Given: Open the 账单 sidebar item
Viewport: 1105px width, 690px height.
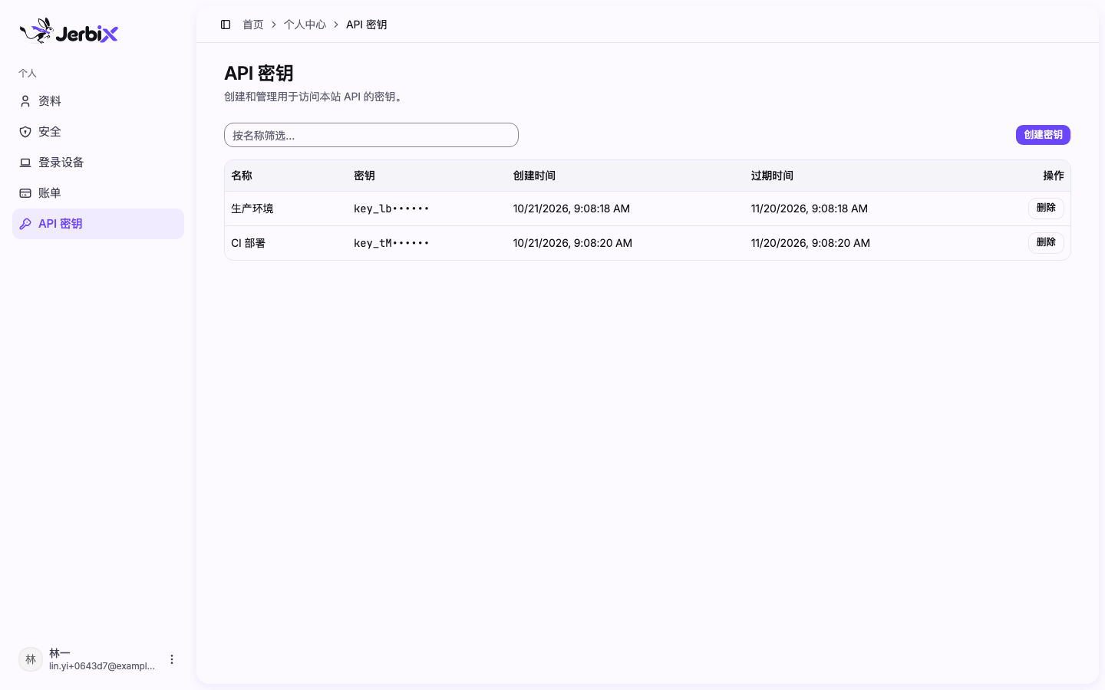Looking at the screenshot, I should click(x=98, y=193).
